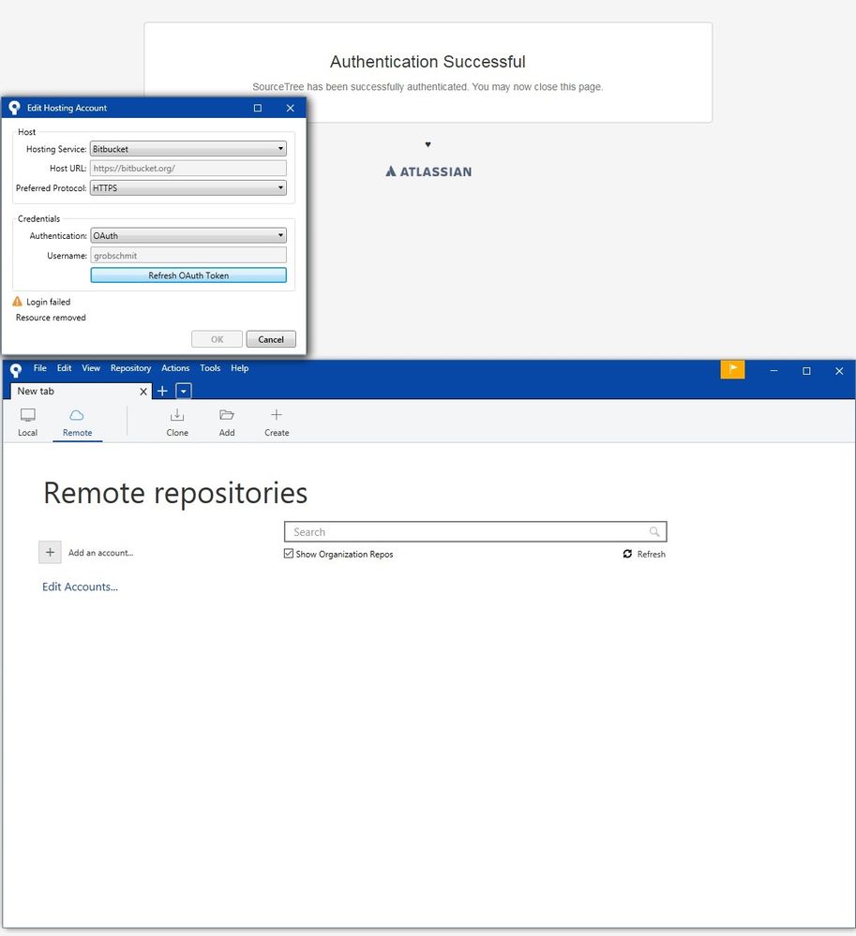This screenshot has width=856, height=936.
Task: Minimize the SourceTree main window
Action: click(x=773, y=371)
